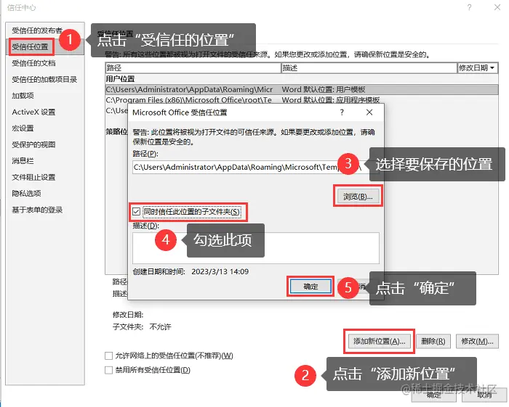Open 受信任的加载项目录 settings
The width and height of the screenshot is (509, 407).
44,79
